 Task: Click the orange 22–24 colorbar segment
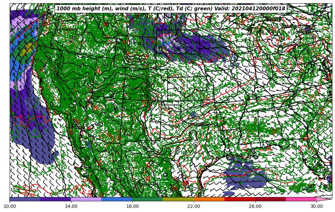pyautogui.click(x=209, y=199)
